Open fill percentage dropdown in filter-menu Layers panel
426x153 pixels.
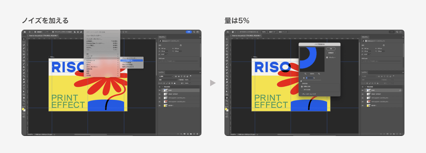(x=190, y=83)
